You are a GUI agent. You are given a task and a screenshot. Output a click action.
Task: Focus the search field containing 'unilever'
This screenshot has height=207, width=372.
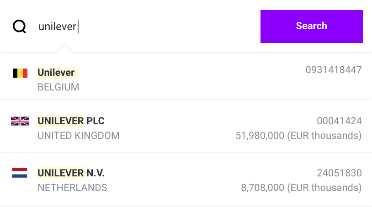147,27
